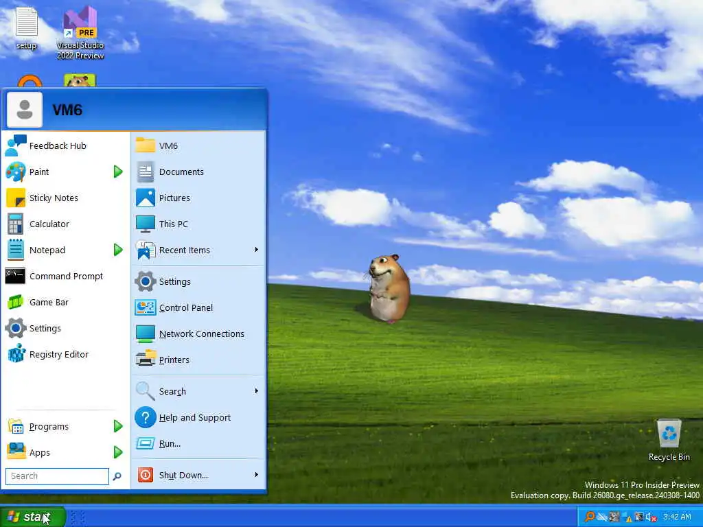Click the Start button
The width and height of the screenshot is (703, 527).
[x=32, y=517]
